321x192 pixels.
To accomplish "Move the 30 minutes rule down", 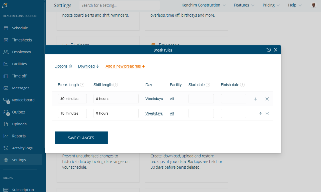I will point(255,99).
